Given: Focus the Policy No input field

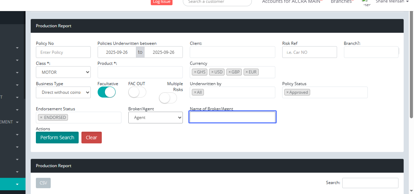Looking at the screenshot, I should point(63,52).
